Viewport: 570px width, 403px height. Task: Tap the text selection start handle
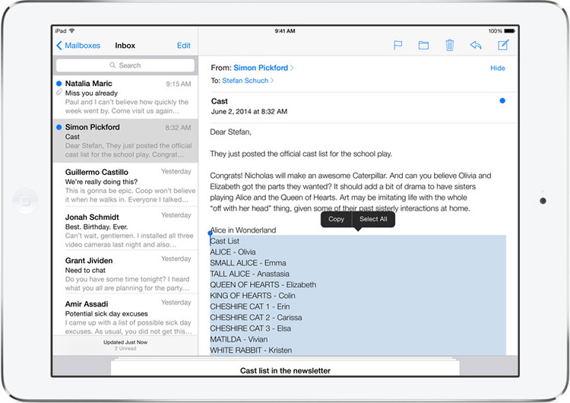pyautogui.click(x=211, y=233)
